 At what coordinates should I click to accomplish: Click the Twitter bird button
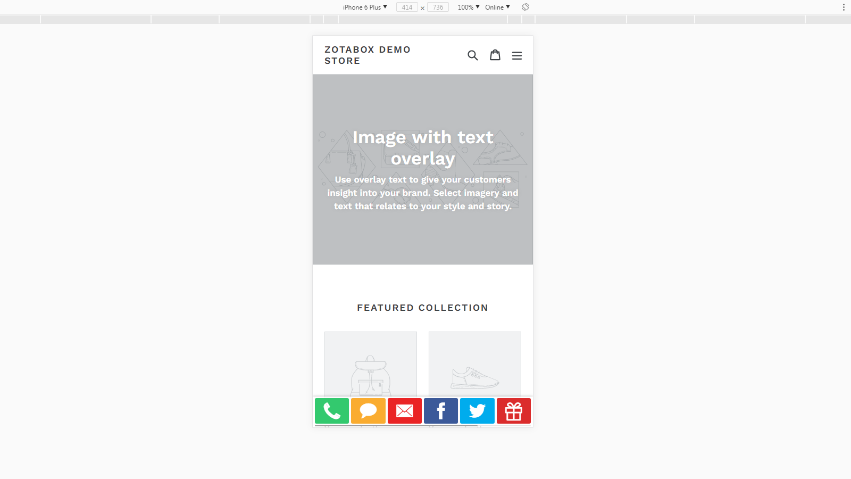tap(477, 411)
